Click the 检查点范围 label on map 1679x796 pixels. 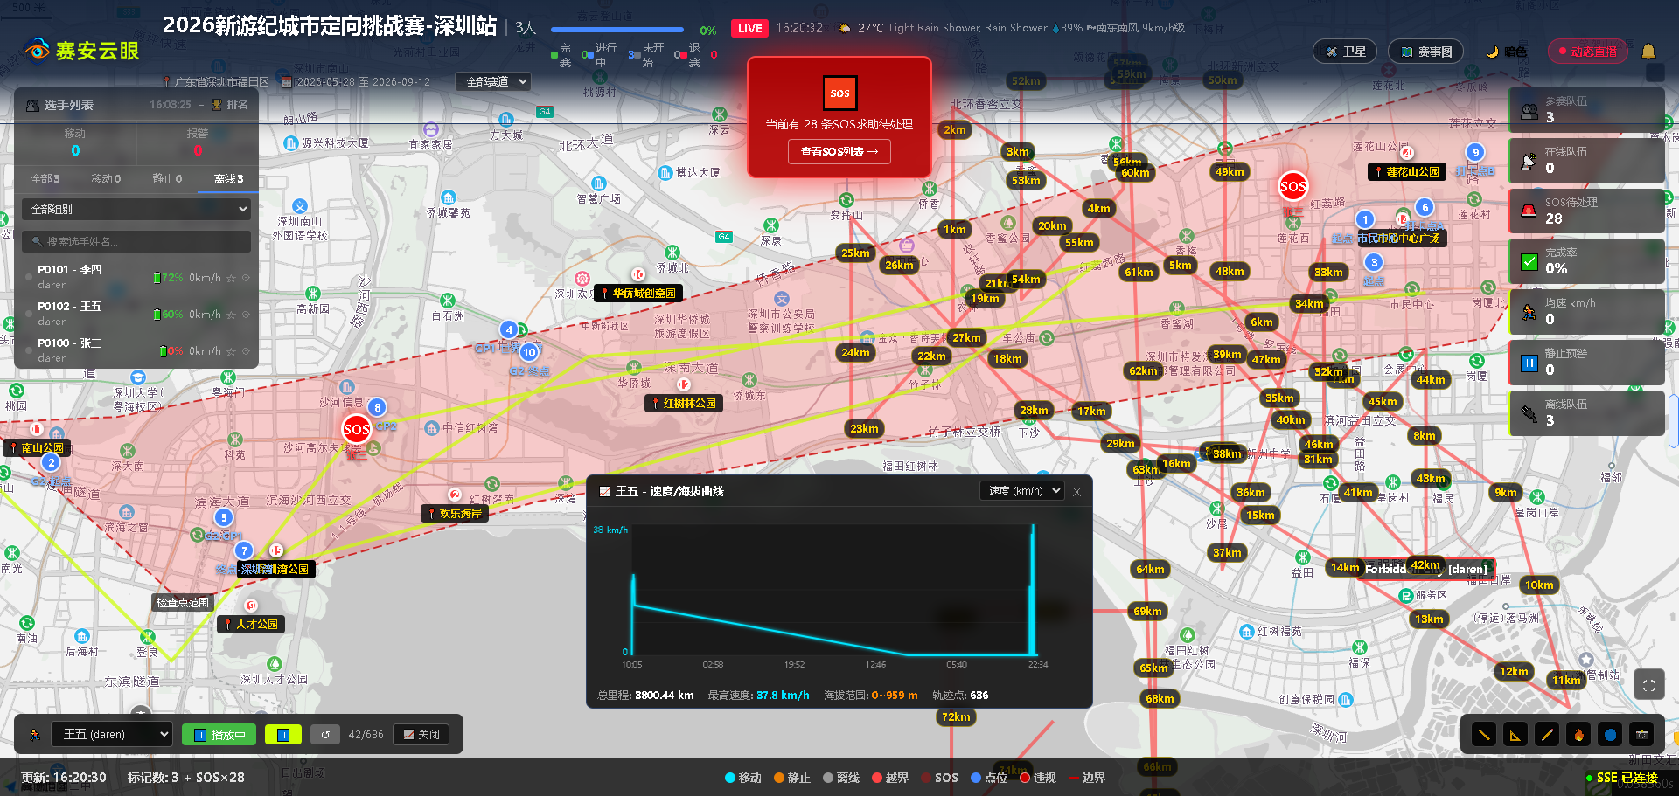tap(183, 603)
